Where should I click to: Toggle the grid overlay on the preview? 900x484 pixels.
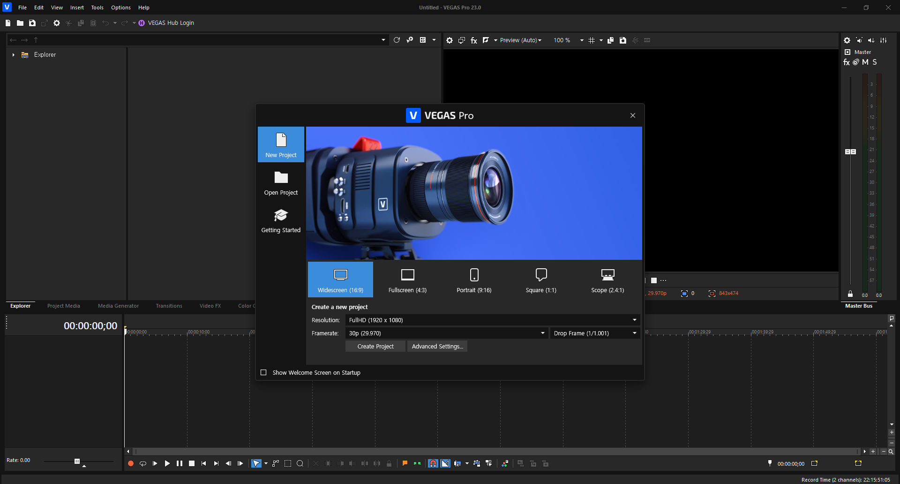[x=592, y=40]
